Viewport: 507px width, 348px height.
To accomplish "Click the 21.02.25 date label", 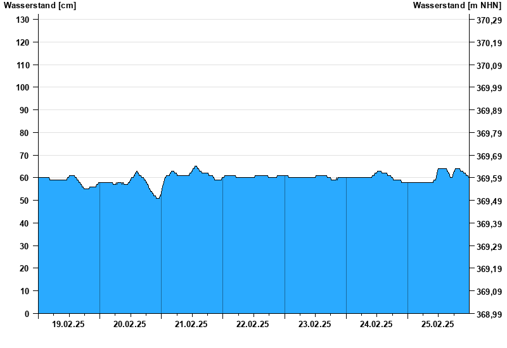I will [x=191, y=324].
